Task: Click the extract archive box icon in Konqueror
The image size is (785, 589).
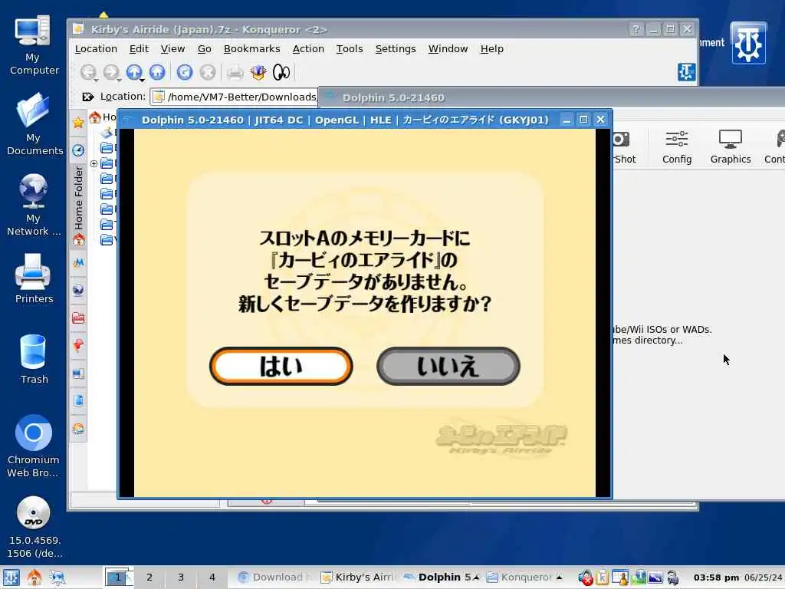Action: 258,72
